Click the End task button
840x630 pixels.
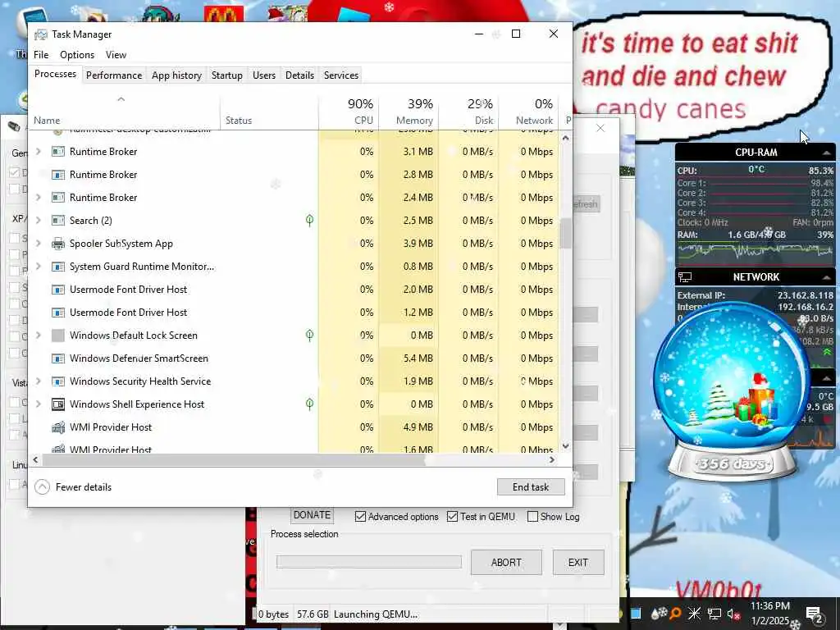pos(531,487)
